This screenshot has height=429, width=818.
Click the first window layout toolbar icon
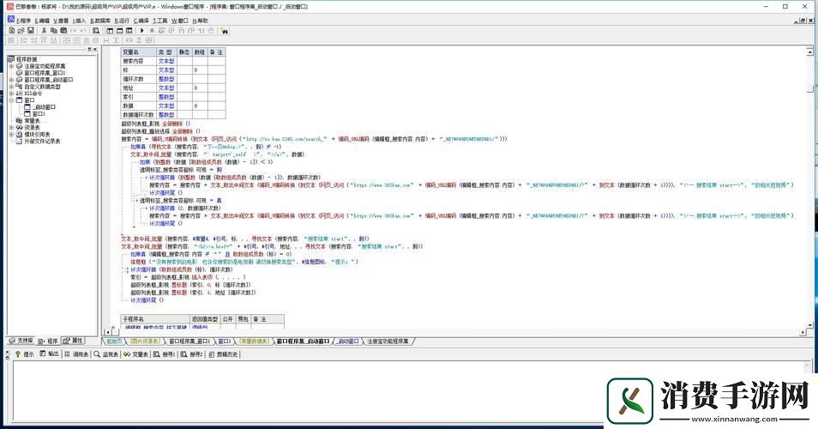coord(110,31)
